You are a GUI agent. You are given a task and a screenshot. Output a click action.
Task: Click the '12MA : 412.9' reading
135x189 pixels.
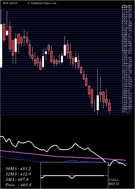tap(18, 174)
